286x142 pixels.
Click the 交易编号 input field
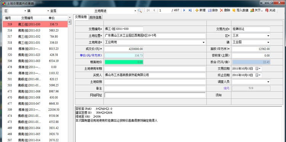[x=124, y=29]
